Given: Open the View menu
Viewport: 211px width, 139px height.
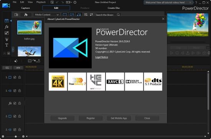Looking at the screenshot, I should [30, 2].
